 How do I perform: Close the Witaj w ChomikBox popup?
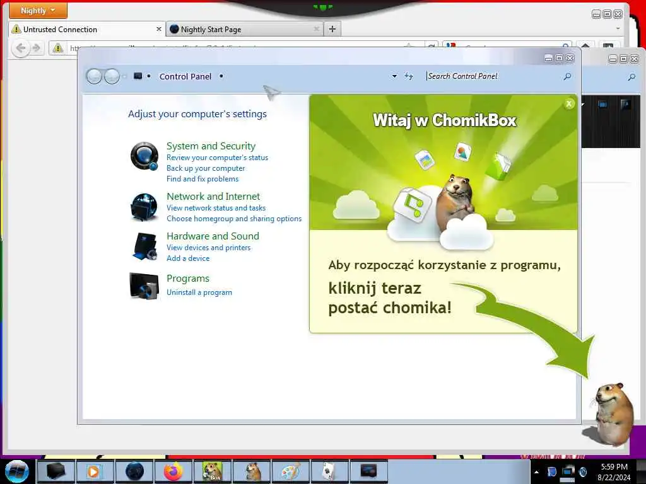pyautogui.click(x=569, y=104)
